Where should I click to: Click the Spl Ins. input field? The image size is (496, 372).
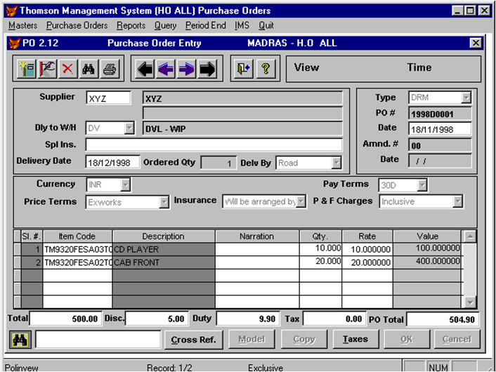point(214,145)
